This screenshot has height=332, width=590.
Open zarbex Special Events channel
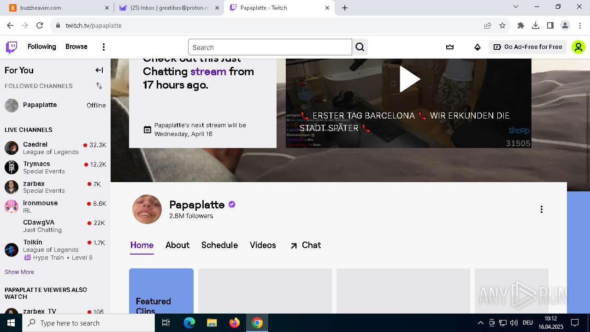[55, 187]
